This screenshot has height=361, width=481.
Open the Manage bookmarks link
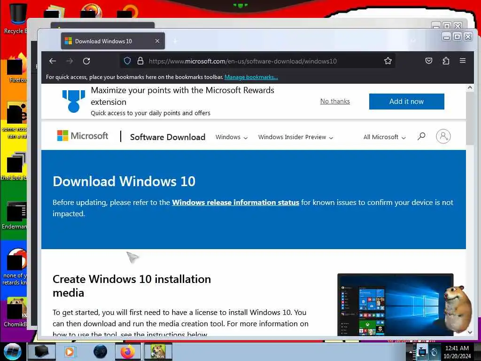(x=251, y=77)
